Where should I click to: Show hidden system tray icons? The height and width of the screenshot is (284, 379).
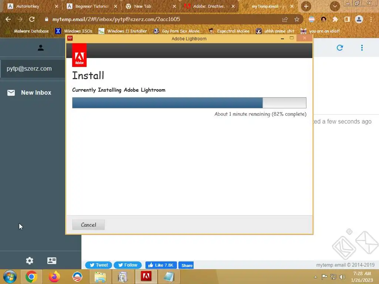[x=315, y=277]
